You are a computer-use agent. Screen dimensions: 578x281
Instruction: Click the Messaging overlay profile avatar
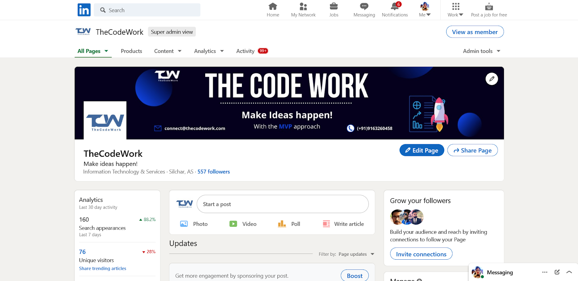click(478, 272)
